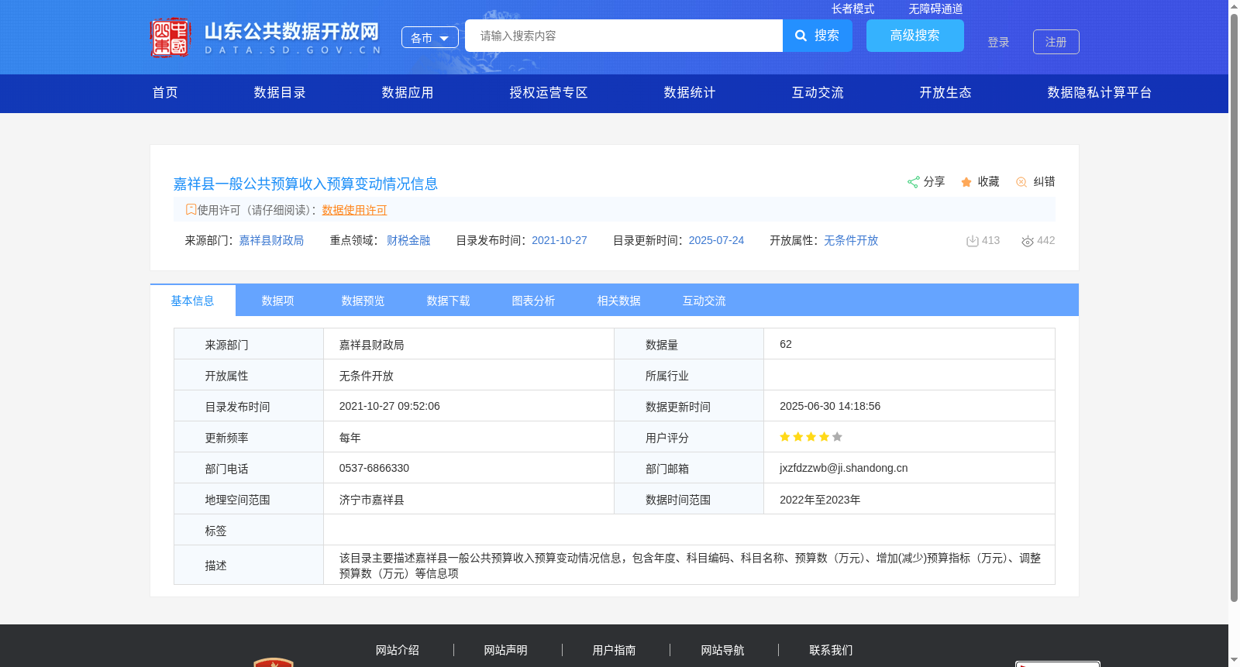The height and width of the screenshot is (667, 1240).
Task: Open the 数据使用许可 license link
Action: [354, 210]
